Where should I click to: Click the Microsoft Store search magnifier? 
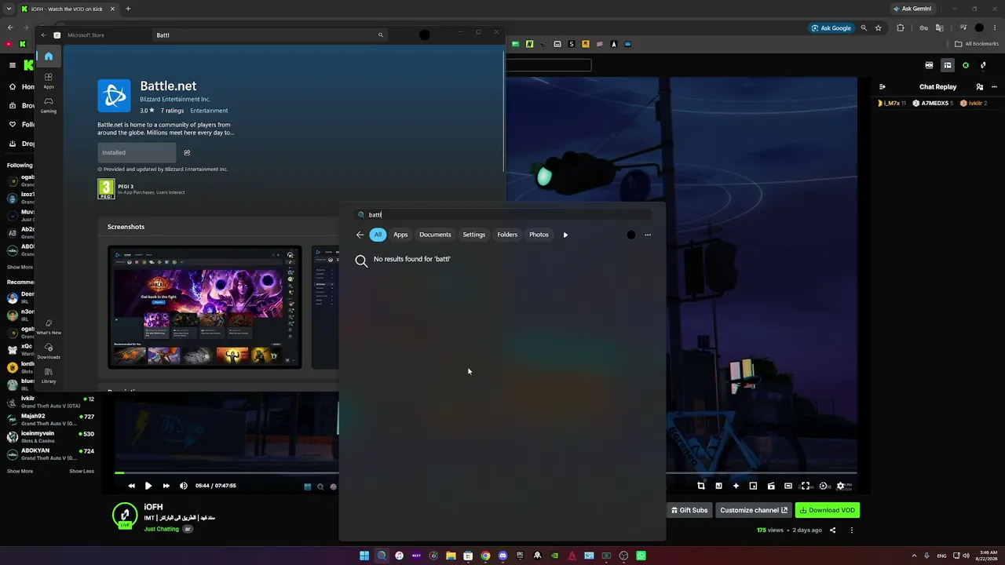click(x=381, y=35)
